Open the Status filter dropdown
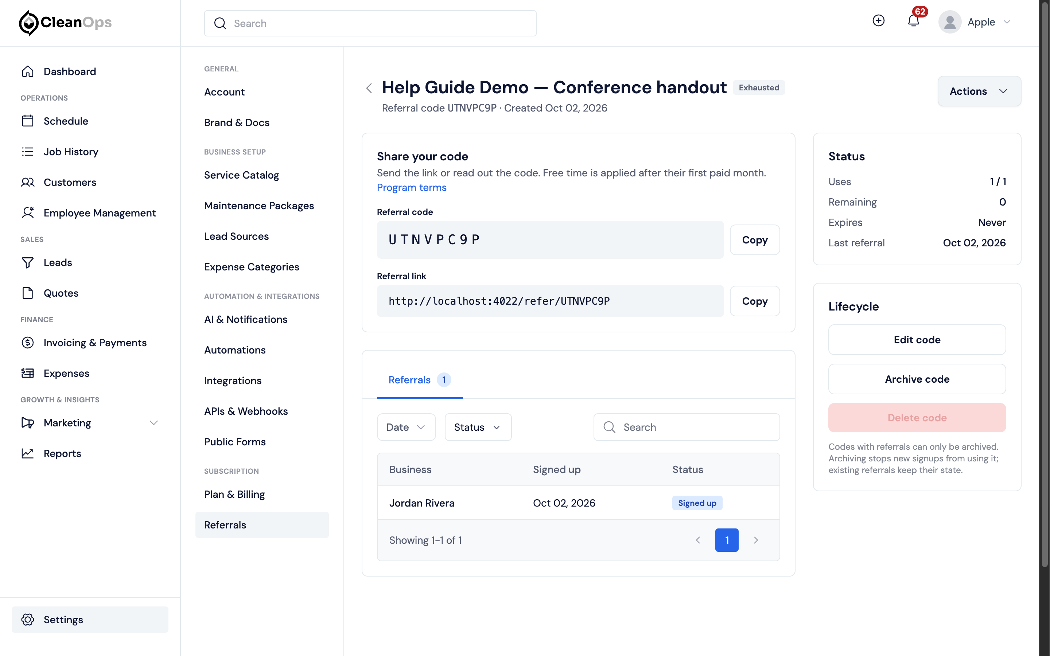This screenshot has height=656, width=1050. pos(478,427)
